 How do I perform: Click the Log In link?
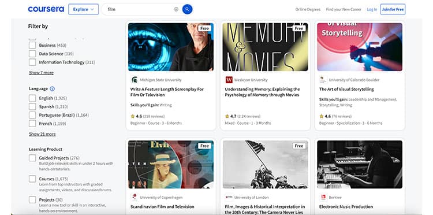(x=372, y=9)
